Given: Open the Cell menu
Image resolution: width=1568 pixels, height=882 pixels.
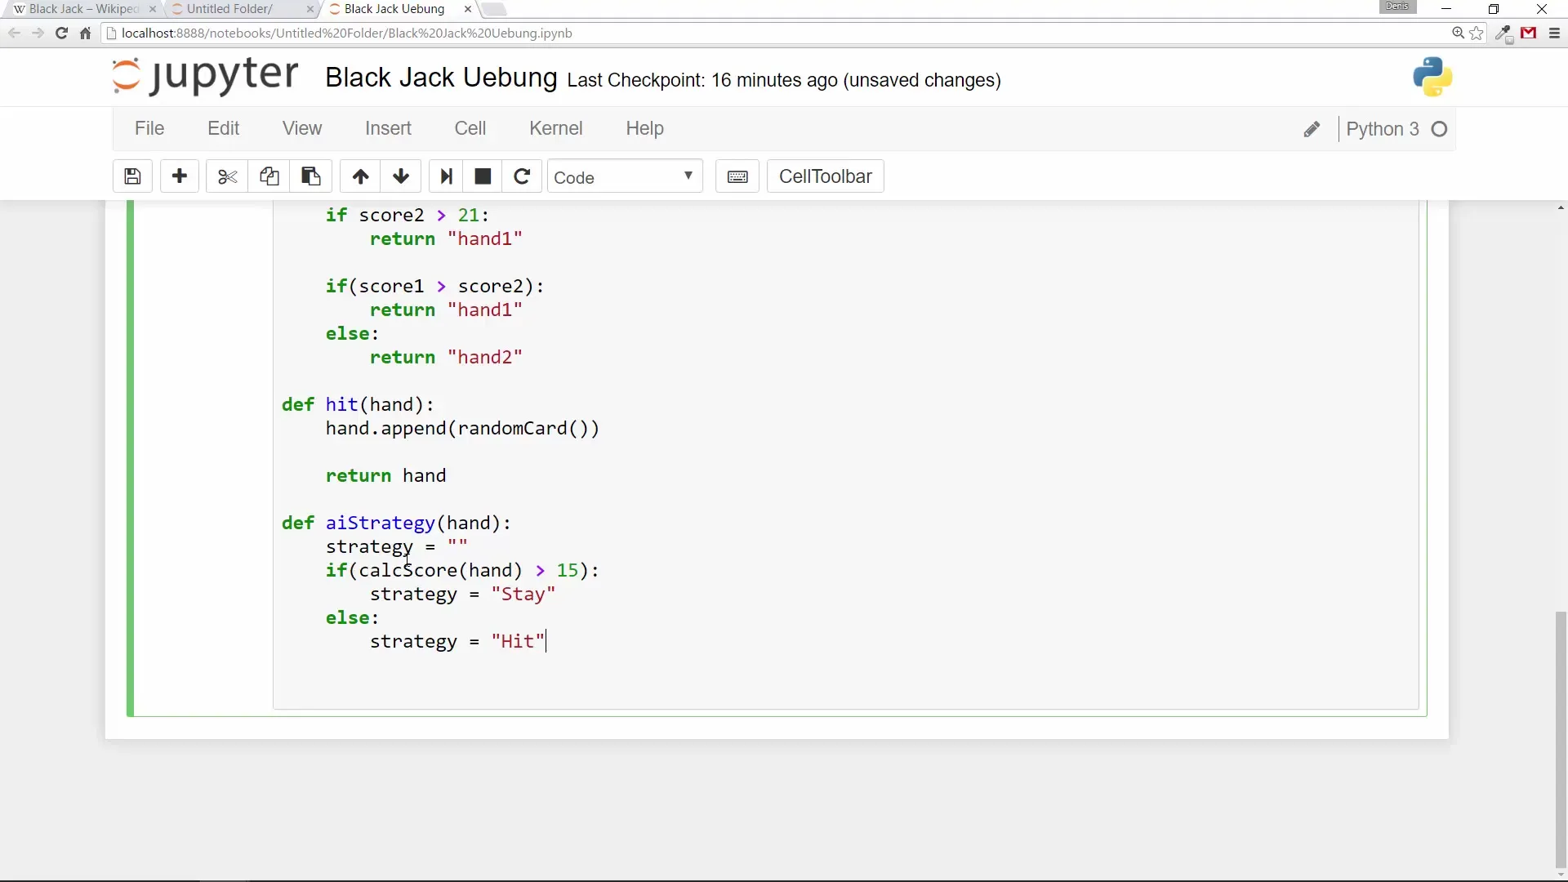Looking at the screenshot, I should click(x=470, y=128).
